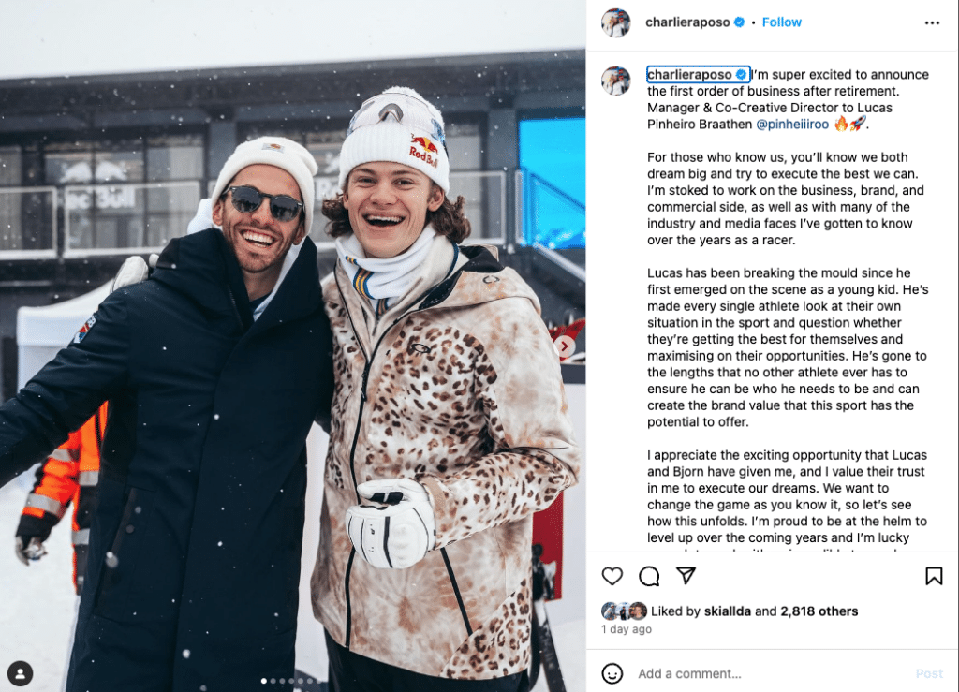Screen dimensions: 959x692
Task: Open skiallda's profile from the likes line
Action: (727, 611)
